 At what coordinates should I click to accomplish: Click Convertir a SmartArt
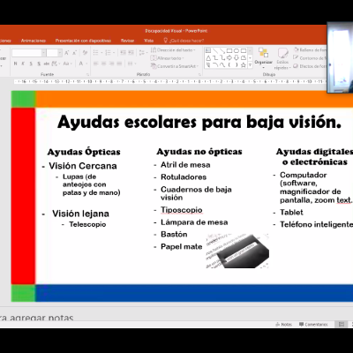(x=175, y=66)
